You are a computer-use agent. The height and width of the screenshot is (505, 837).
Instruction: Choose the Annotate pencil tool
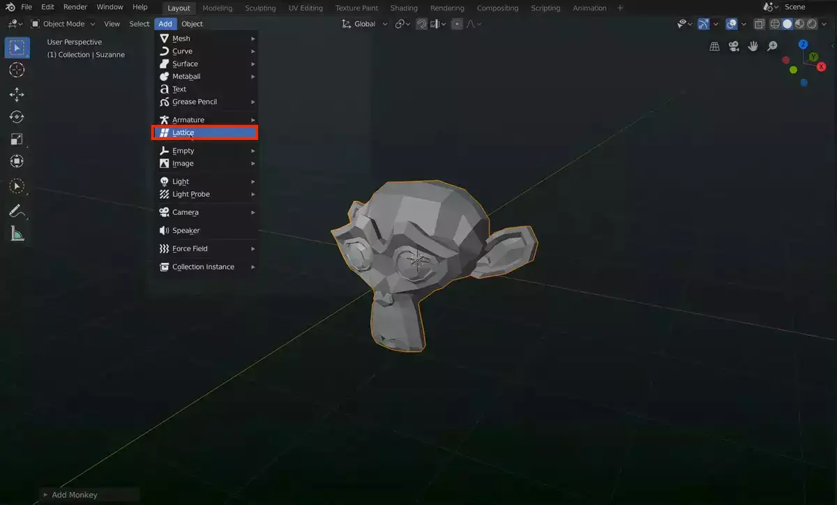[x=17, y=211]
